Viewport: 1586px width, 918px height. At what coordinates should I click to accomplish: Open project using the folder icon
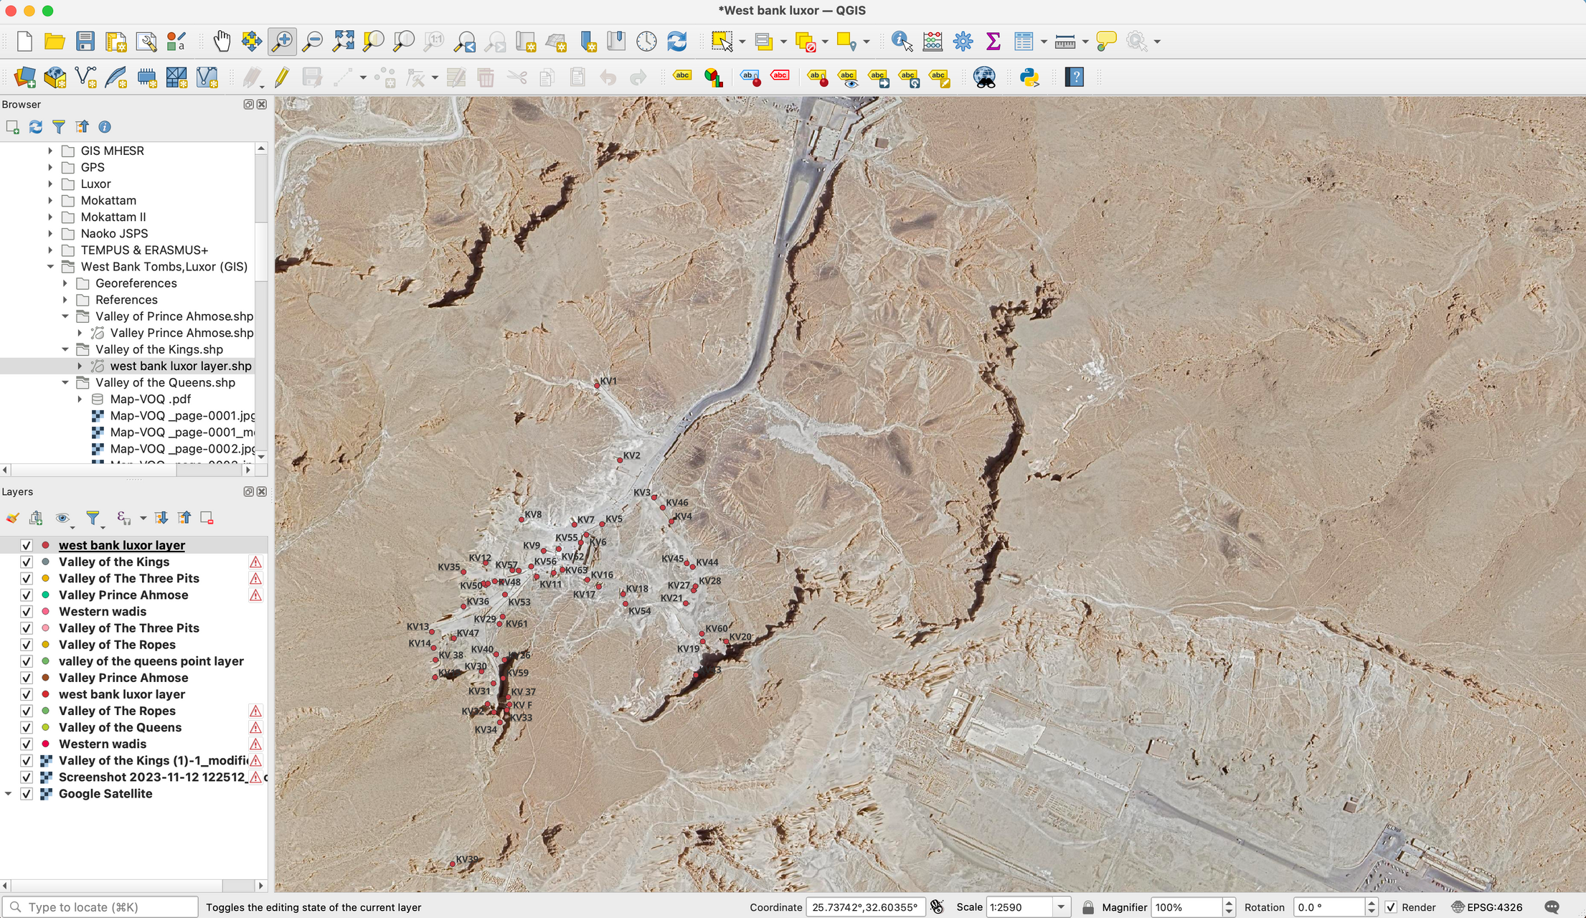(55, 42)
